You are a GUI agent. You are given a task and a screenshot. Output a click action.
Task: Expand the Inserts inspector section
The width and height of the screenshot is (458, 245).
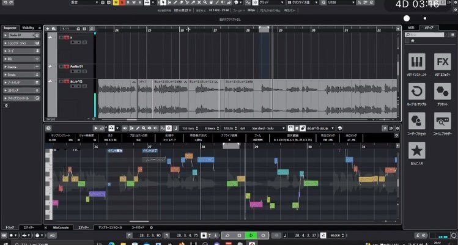(21, 67)
